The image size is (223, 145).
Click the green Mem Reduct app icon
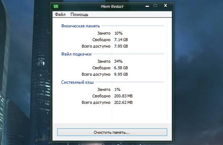point(56,6)
